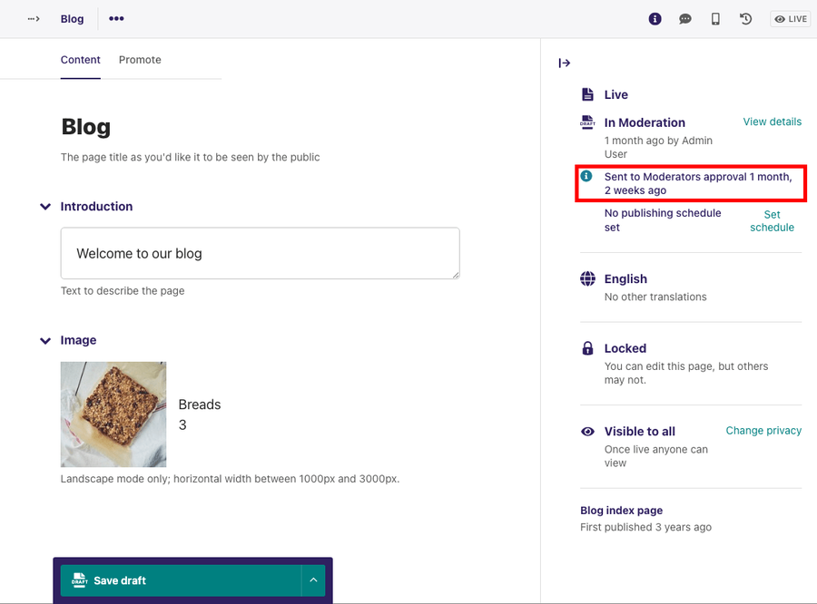This screenshot has height=604, width=817.
Task: Collapse the Image section
Action: [x=45, y=341]
